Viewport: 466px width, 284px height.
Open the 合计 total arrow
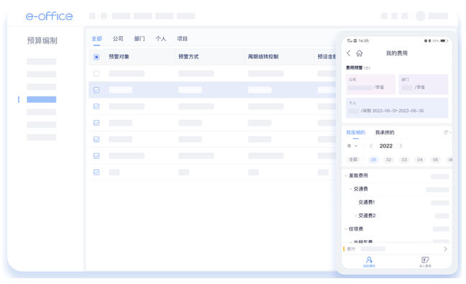(x=445, y=249)
